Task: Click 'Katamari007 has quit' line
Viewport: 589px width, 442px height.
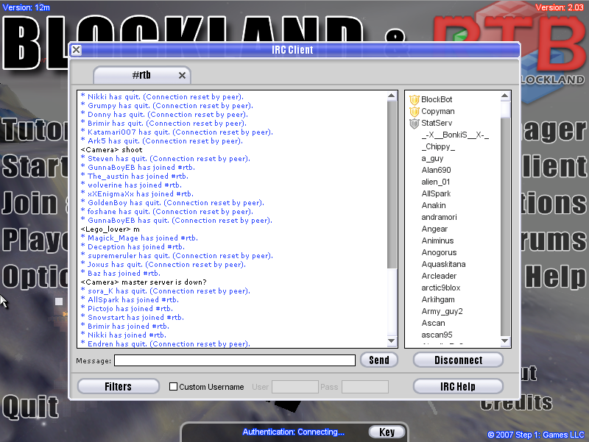Action: tap(177, 132)
